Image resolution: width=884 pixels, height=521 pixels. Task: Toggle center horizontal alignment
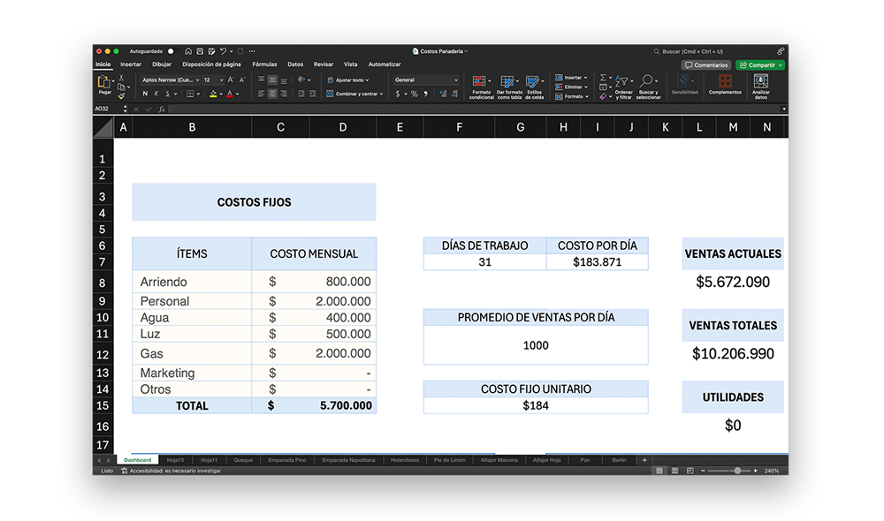272,94
